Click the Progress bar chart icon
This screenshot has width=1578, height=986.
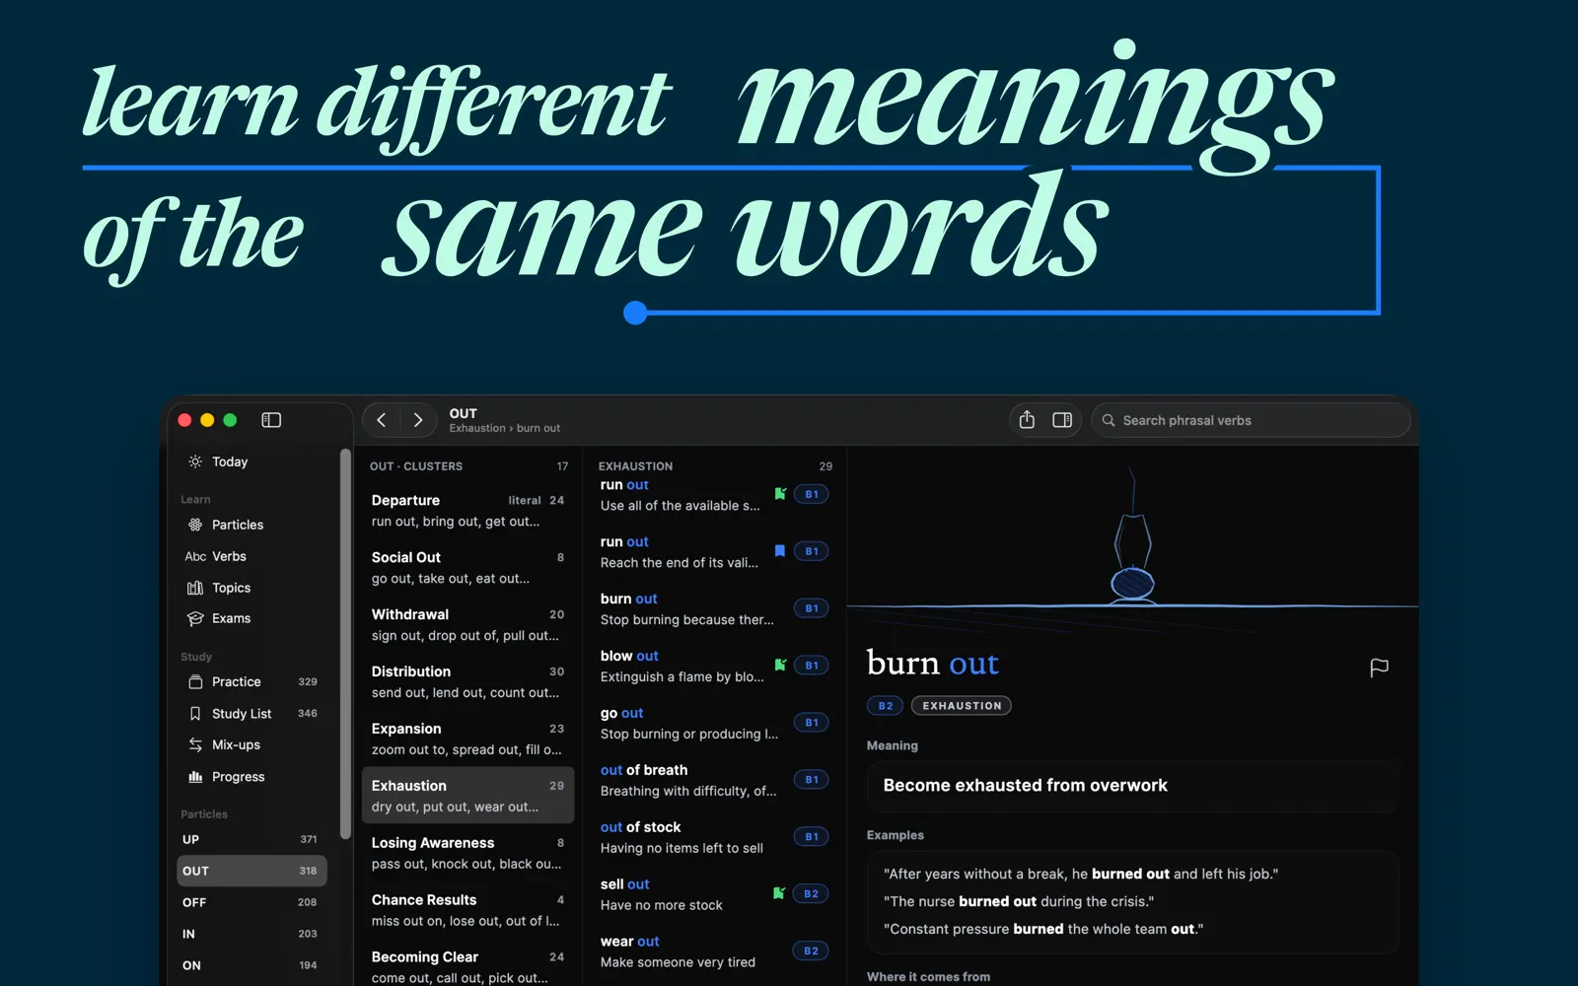195,777
